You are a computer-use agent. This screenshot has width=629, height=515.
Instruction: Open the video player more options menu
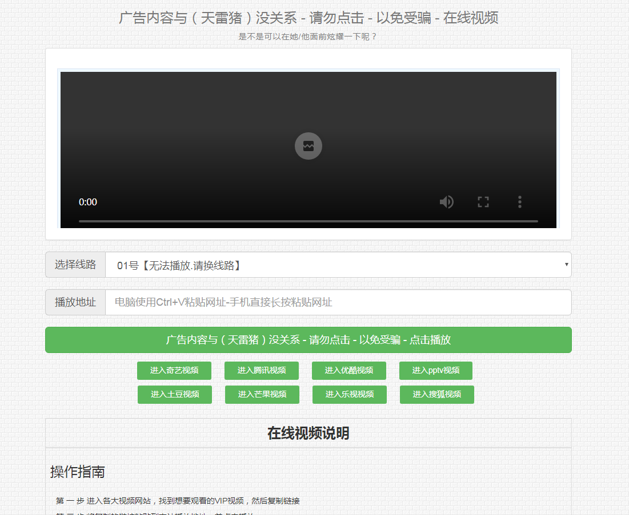[519, 202]
